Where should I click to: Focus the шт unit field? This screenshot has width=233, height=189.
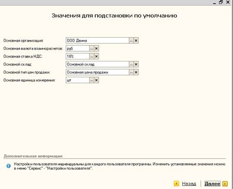(x=78, y=80)
